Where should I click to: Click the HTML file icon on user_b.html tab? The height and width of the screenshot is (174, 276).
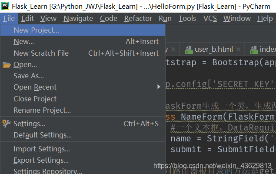click(189, 50)
